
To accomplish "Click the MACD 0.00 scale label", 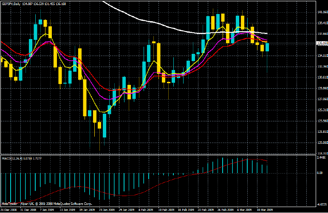I will point(320,173).
